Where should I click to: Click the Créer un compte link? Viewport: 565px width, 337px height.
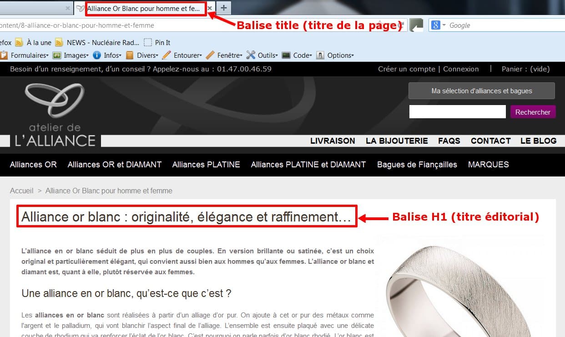[x=406, y=69]
